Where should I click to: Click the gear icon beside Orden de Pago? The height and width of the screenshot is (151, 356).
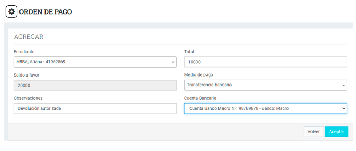11,12
